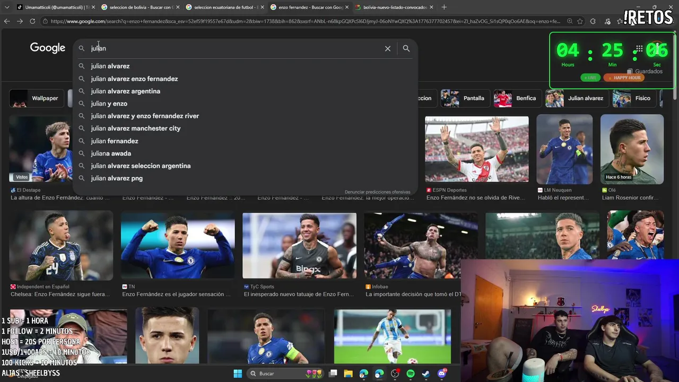Image resolution: width=679 pixels, height=382 pixels.
Task: Open Spotify from taskbar
Action: coord(410,374)
